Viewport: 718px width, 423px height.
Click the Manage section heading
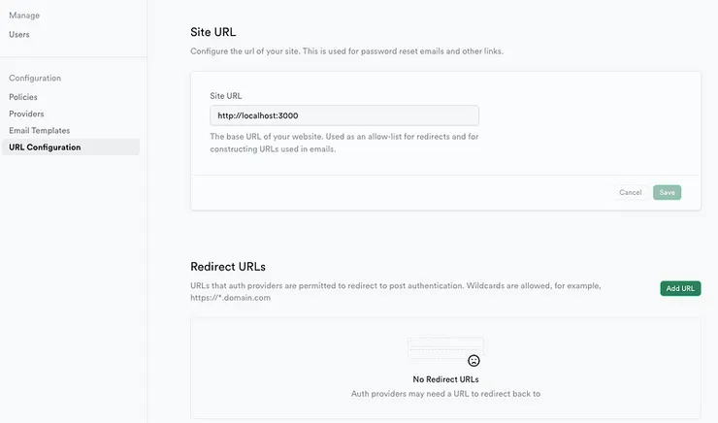(25, 16)
